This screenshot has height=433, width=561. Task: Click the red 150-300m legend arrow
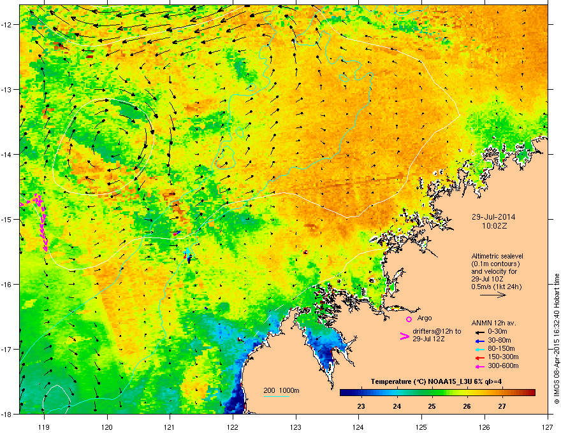pos(479,358)
